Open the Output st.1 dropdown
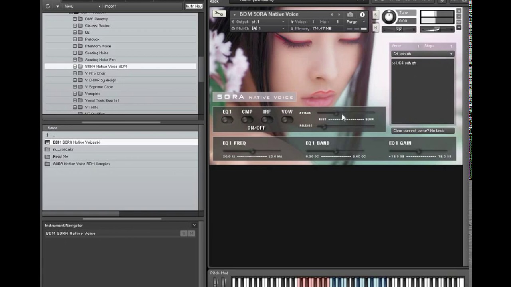Viewport: 511px width, 287px height. [258, 22]
